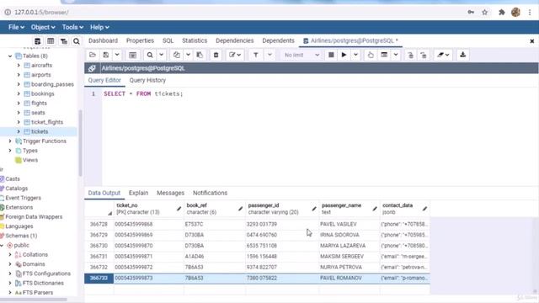The image size is (539, 303).
Task: Click cell IRINA SIDOROVA
Action: tap(339, 235)
